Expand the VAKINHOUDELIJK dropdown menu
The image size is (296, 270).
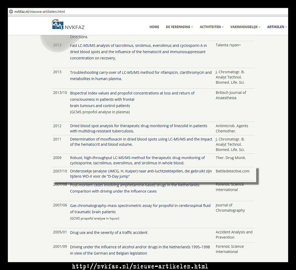245,27
